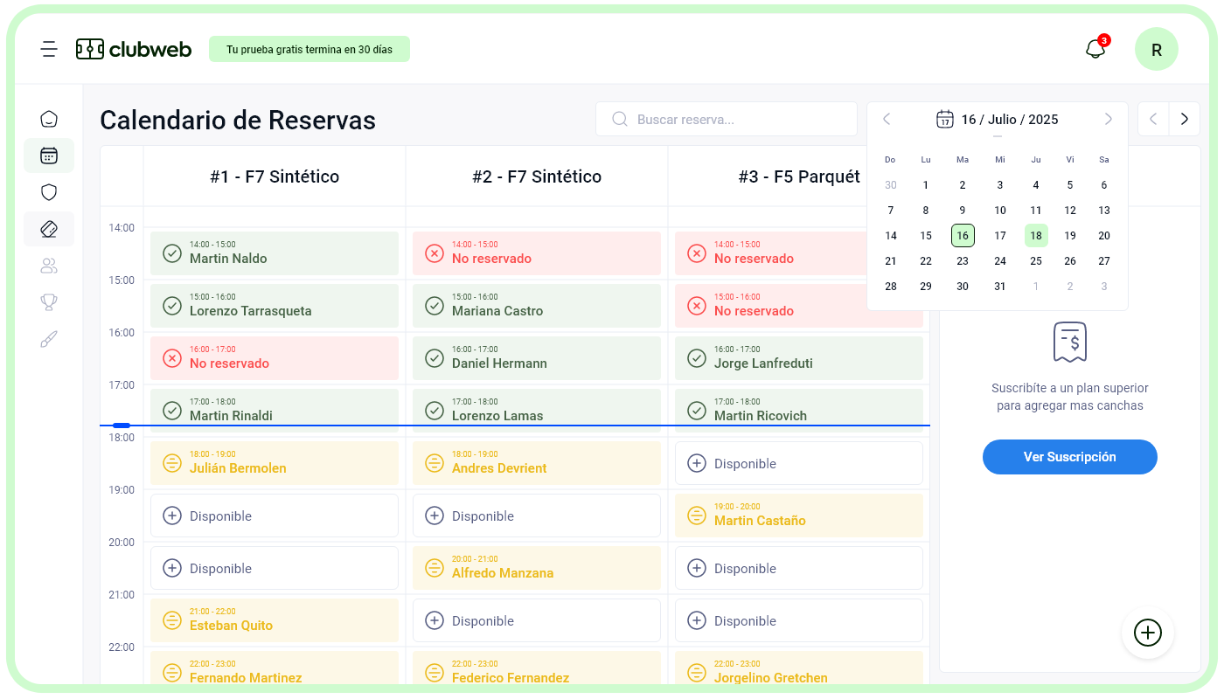Open the hamburger menu icon
Screen dimensions: 1224x699
pyautogui.click(x=49, y=49)
